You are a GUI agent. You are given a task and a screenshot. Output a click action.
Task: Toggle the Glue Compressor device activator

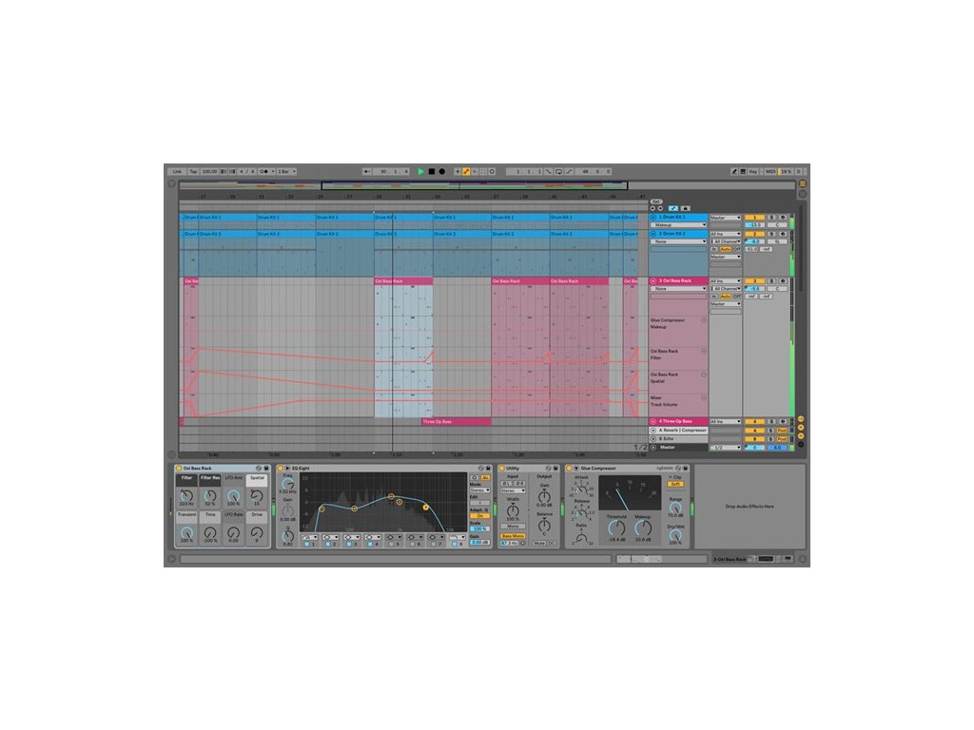coord(569,468)
